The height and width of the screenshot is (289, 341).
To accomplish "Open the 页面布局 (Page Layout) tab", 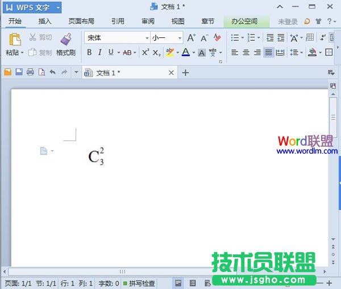I will 81,22.
